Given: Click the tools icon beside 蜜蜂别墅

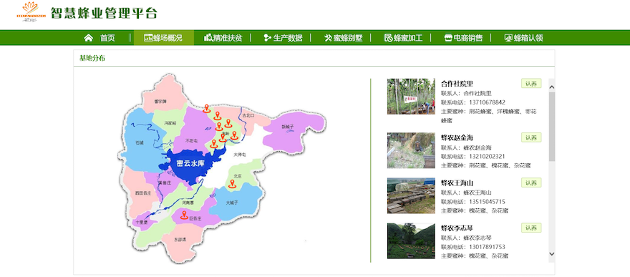Looking at the screenshot, I should 329,38.
